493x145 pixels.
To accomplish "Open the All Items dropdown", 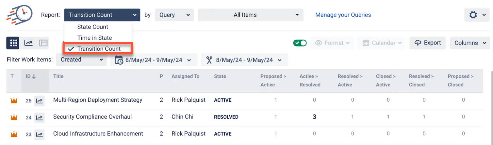I will click(x=251, y=15).
